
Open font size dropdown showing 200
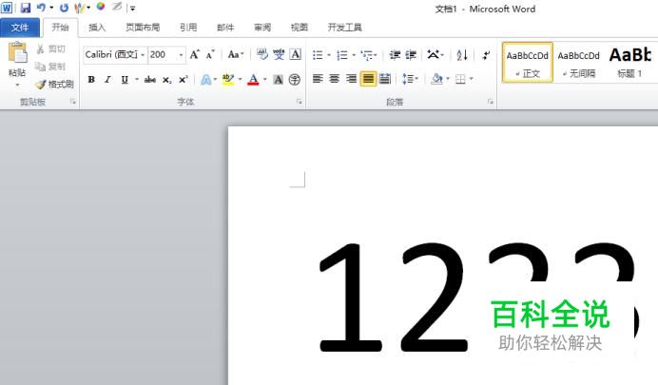pyautogui.click(x=182, y=55)
